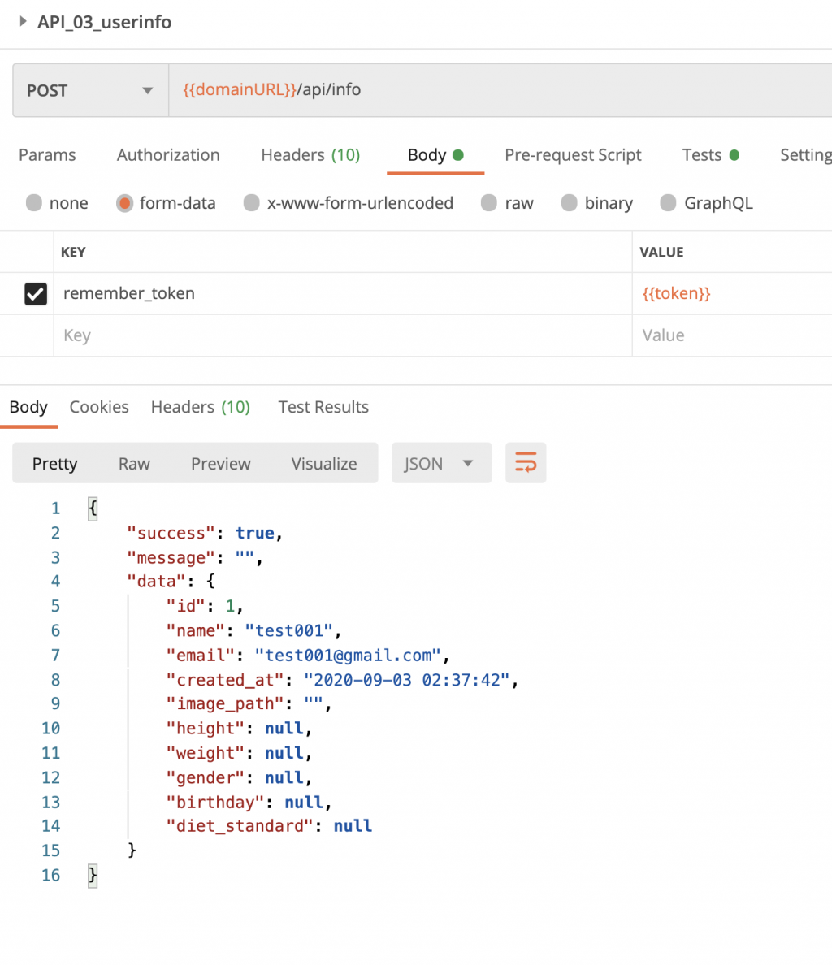This screenshot has width=832, height=965.
Task: Click the Raw response view button
Action: click(134, 464)
